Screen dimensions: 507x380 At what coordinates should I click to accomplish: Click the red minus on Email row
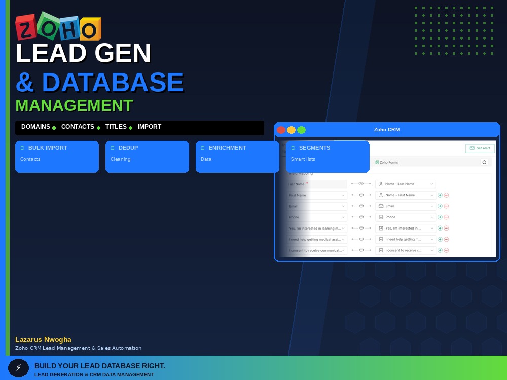tap(446, 206)
